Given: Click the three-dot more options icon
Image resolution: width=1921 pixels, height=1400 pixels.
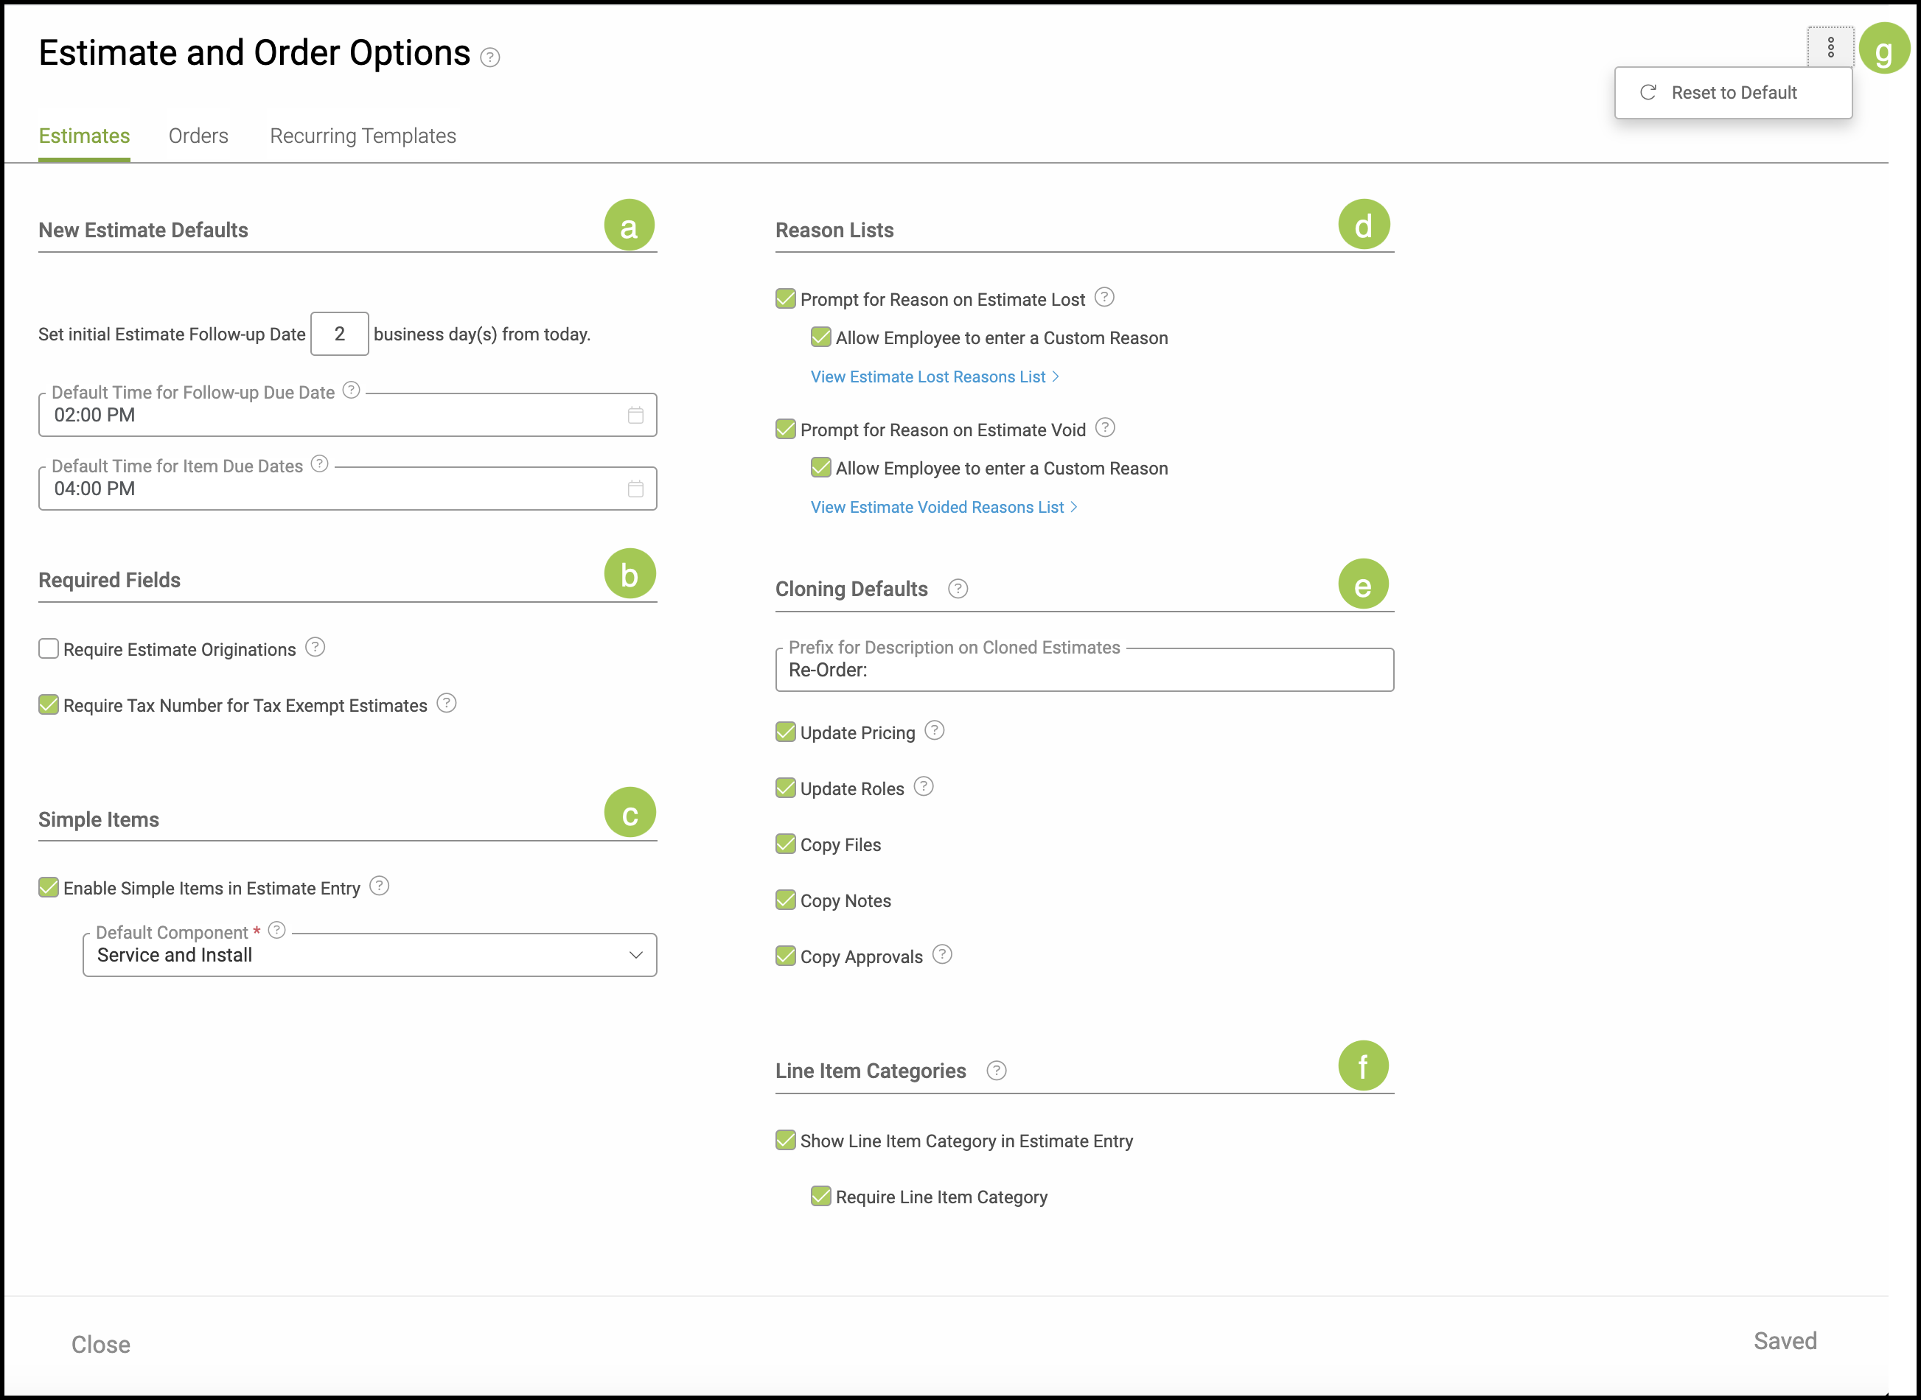Looking at the screenshot, I should [x=1830, y=46].
